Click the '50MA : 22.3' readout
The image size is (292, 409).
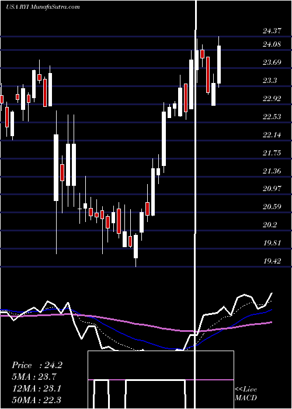tap(36, 400)
